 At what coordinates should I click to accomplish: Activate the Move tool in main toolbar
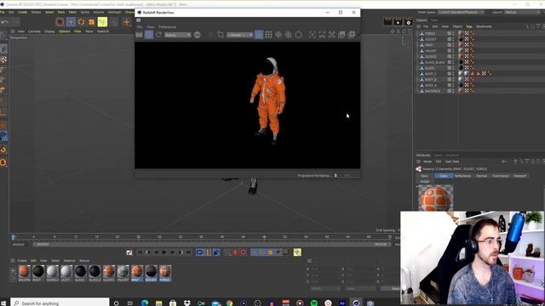[x=71, y=22]
